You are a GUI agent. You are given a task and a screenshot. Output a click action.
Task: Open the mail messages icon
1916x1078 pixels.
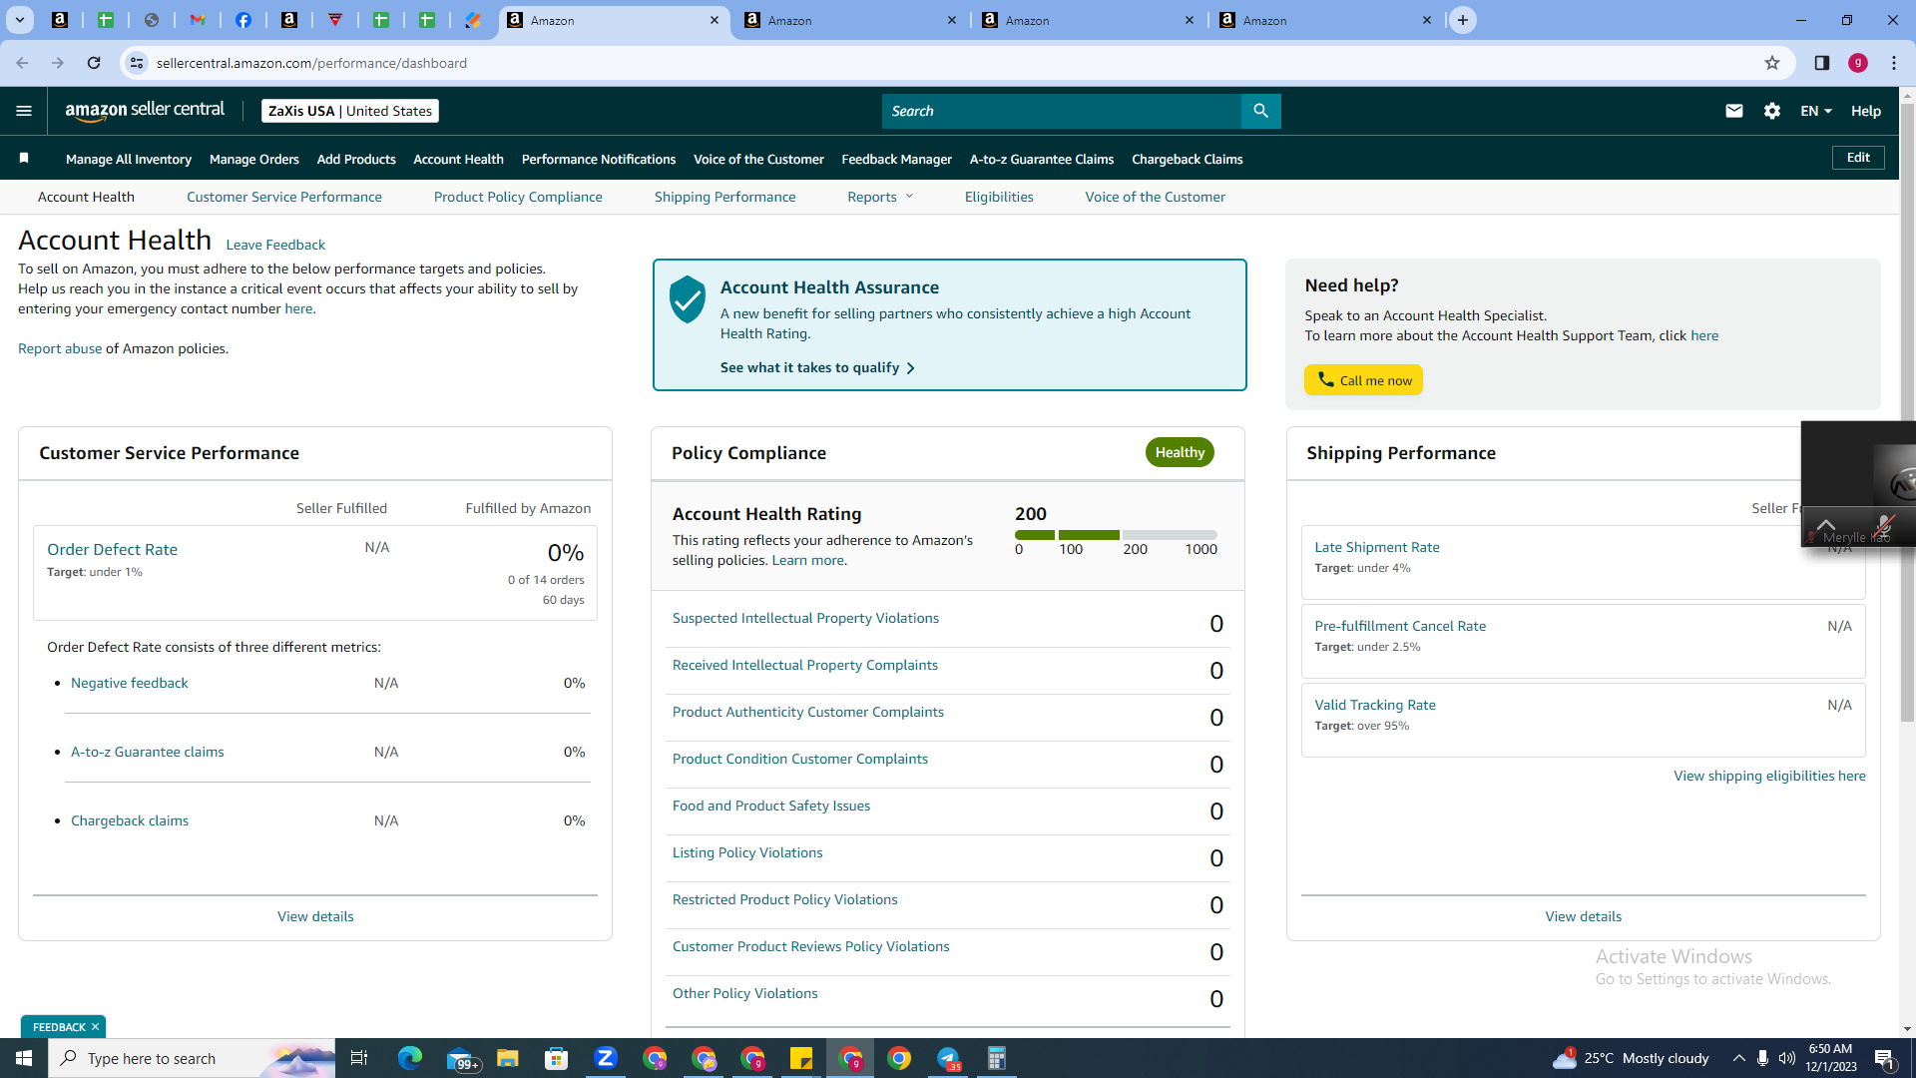coord(1734,111)
